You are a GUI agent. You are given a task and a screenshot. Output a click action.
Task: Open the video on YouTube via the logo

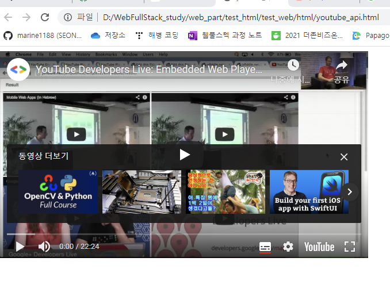coord(319,247)
